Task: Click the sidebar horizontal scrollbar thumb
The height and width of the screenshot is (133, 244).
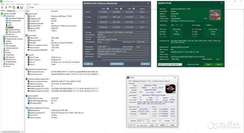Action: pos(11,132)
